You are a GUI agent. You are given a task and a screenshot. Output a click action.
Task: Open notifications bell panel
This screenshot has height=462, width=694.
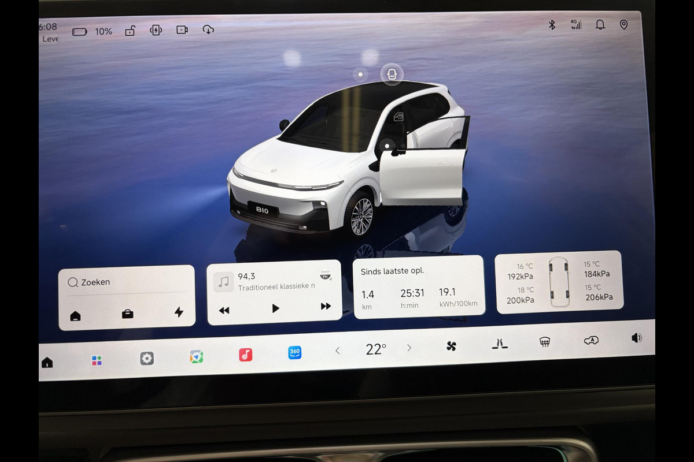[x=600, y=25]
